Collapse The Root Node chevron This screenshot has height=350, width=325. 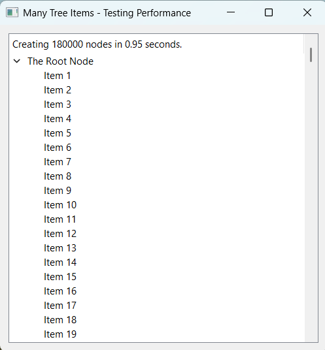coord(17,61)
